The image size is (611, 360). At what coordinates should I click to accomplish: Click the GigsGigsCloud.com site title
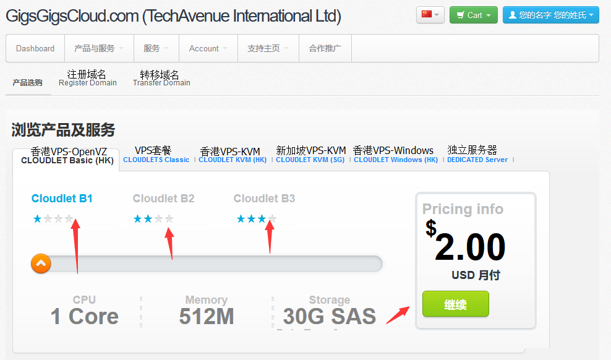pos(173,16)
